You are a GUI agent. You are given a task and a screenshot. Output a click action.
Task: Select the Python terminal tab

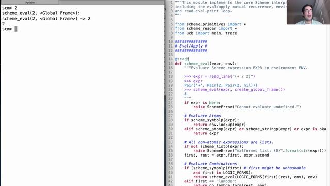pyautogui.click(x=30, y=2)
